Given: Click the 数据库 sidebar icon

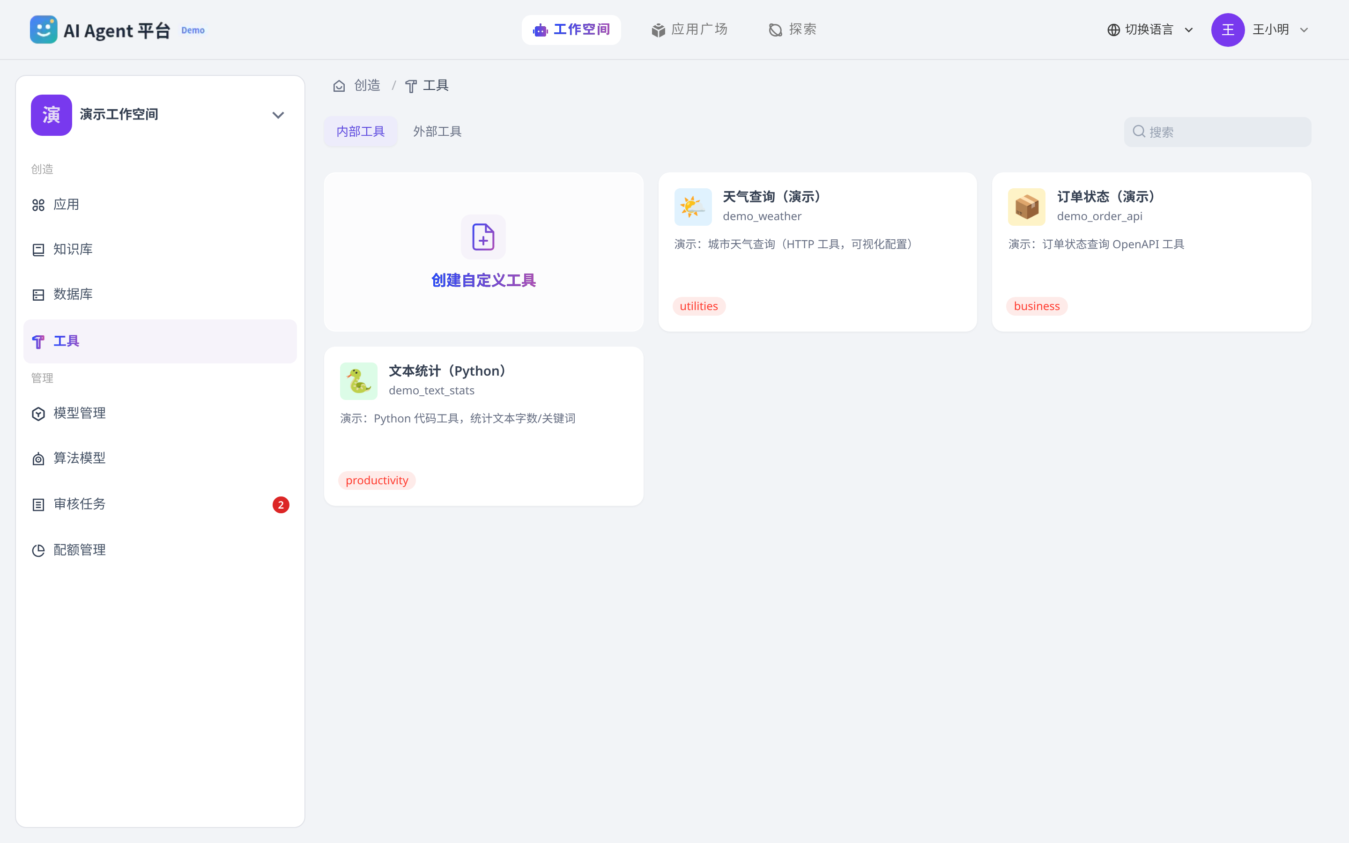Looking at the screenshot, I should click(x=38, y=295).
